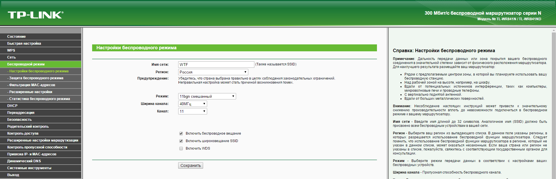The height and width of the screenshot is (179, 556).
Task: Click the Настройки беспроводного режима green heading
Action: click(x=234, y=48)
